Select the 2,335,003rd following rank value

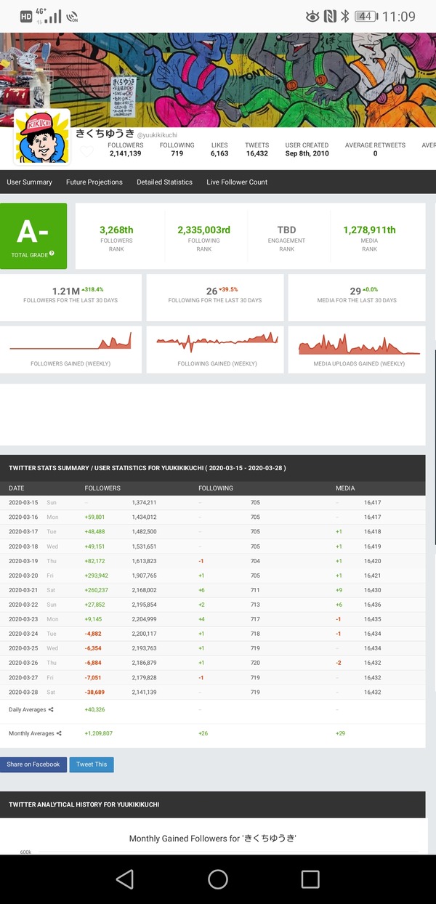[203, 230]
